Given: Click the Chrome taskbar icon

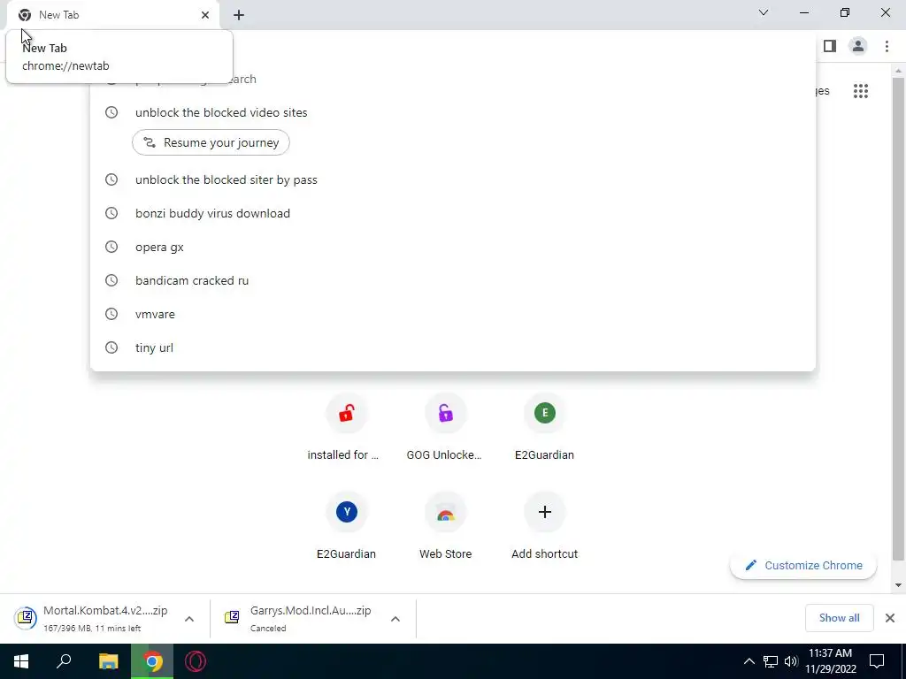Looking at the screenshot, I should pyautogui.click(x=152, y=661).
